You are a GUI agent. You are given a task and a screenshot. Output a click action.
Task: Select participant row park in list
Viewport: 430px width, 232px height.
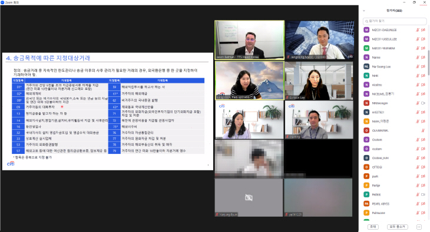(x=394, y=176)
